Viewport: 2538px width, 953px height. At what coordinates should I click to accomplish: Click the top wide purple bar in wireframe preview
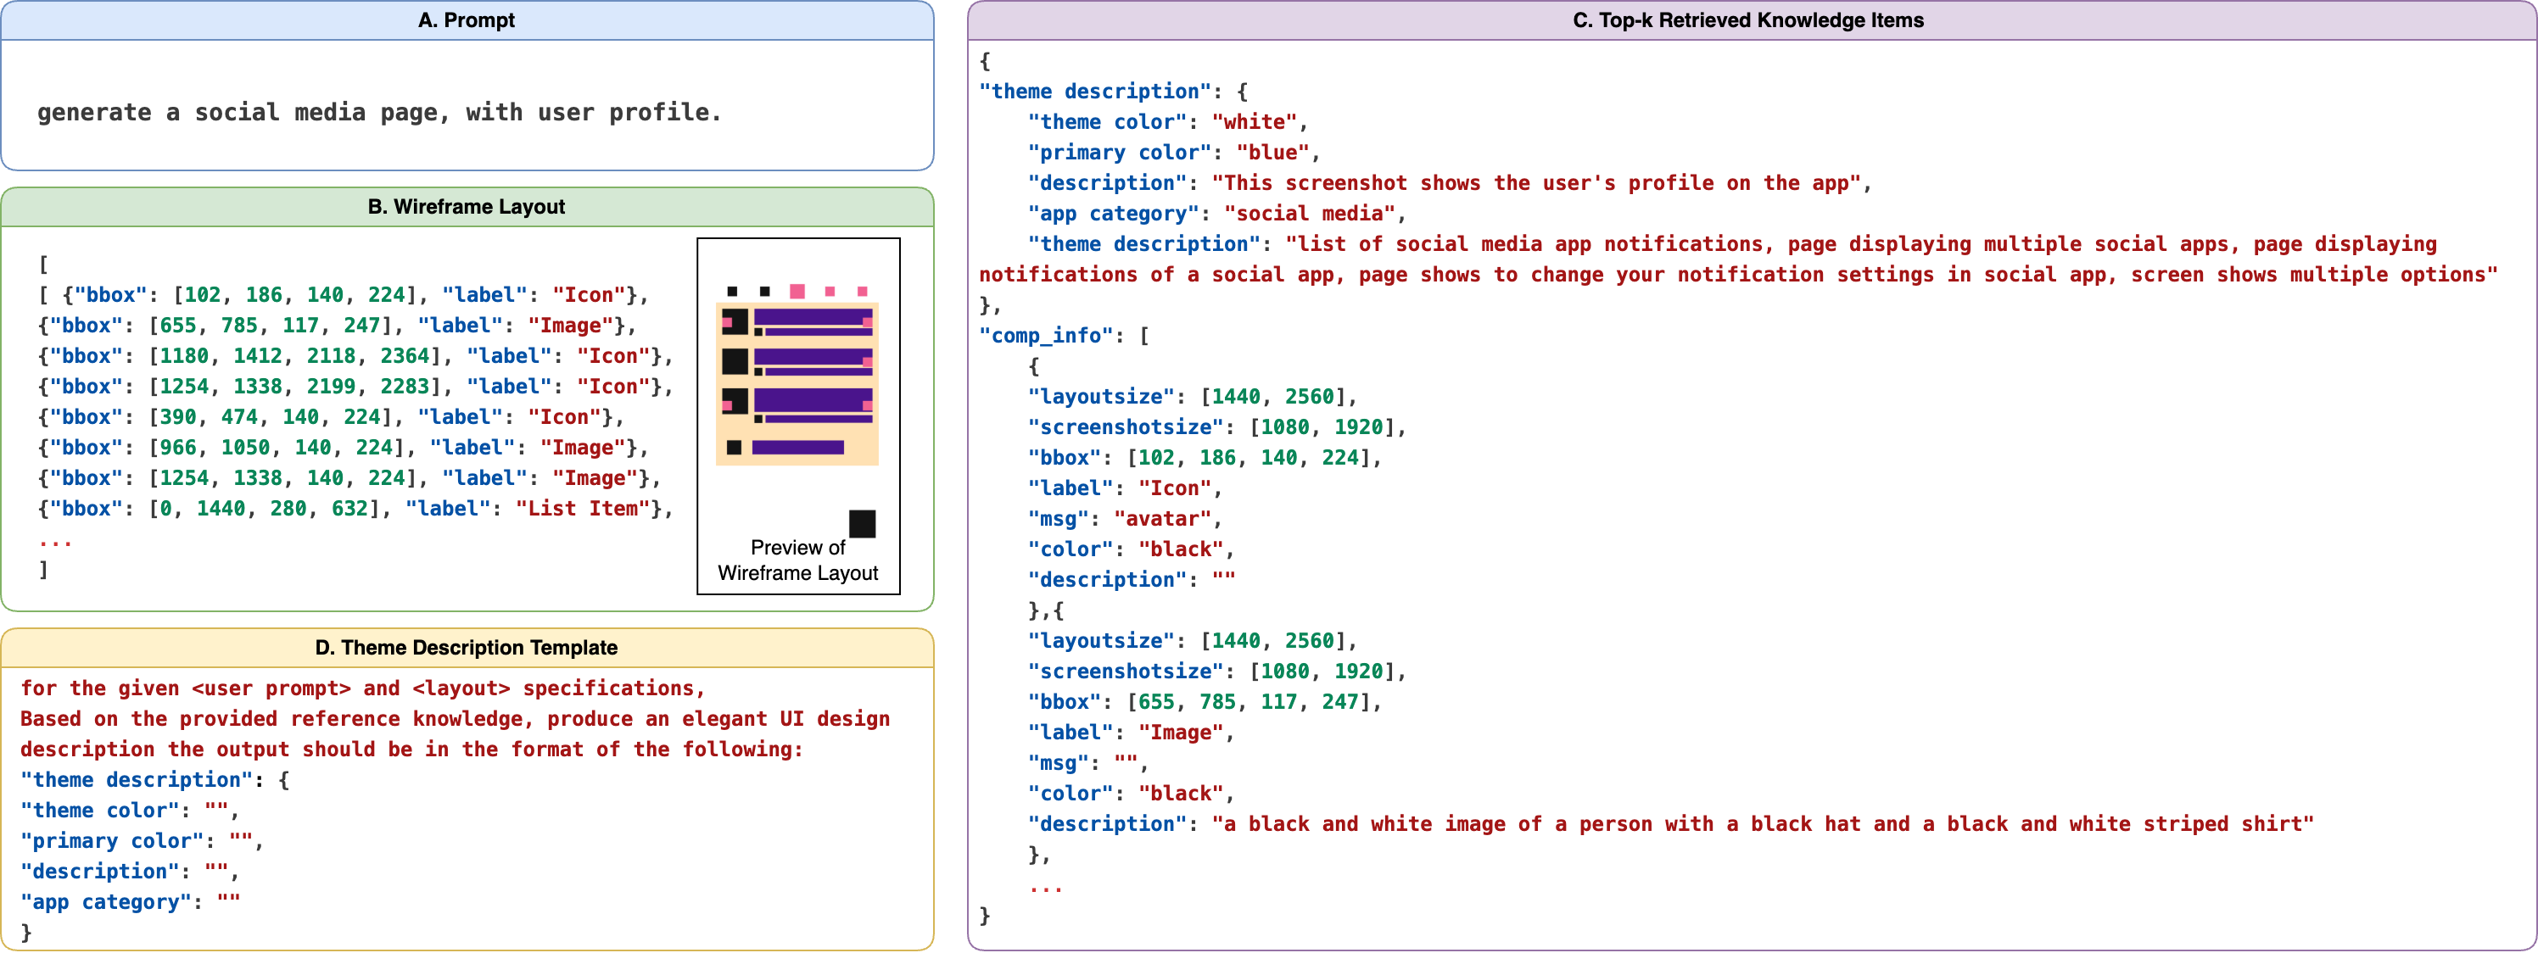coord(808,317)
